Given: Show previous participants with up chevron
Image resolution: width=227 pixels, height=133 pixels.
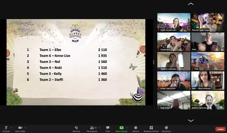Looking at the screenshot, I should point(191,4).
